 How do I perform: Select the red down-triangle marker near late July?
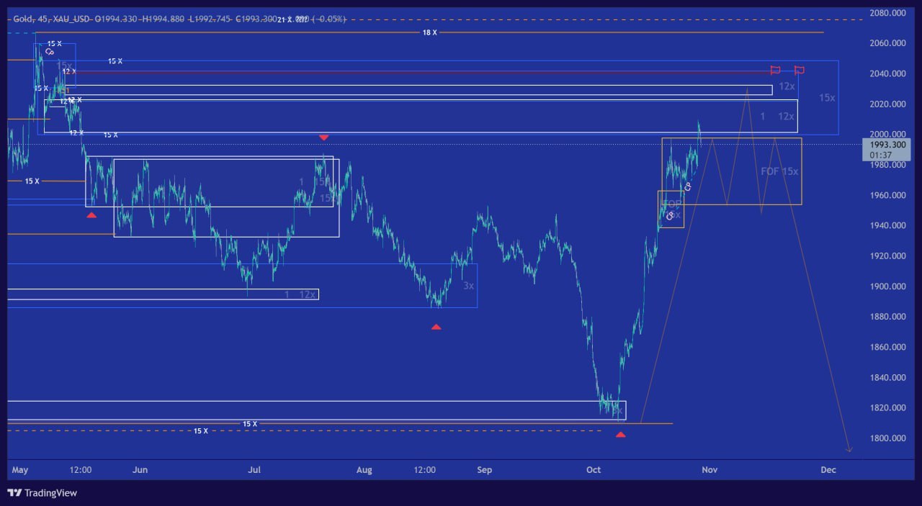point(324,137)
